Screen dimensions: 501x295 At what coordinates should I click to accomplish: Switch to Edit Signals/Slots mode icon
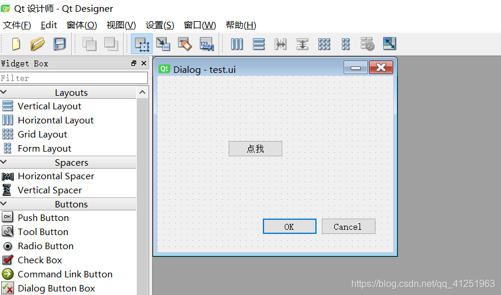[x=163, y=44]
